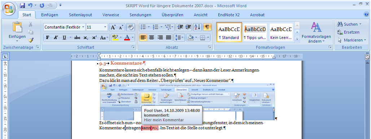
Task: Justify the paragraph text
Action: pyautogui.click(x=168, y=38)
